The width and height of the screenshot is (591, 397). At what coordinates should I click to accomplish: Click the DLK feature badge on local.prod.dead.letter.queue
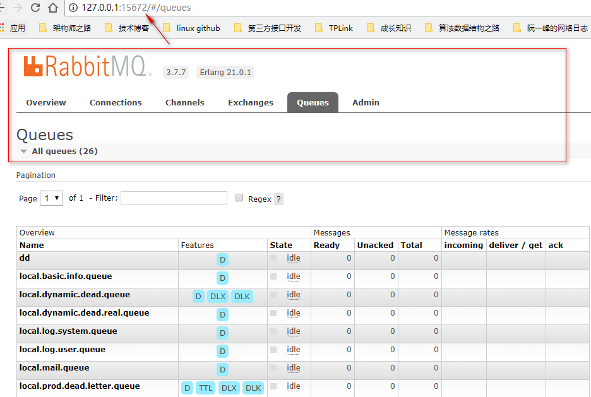tap(253, 388)
